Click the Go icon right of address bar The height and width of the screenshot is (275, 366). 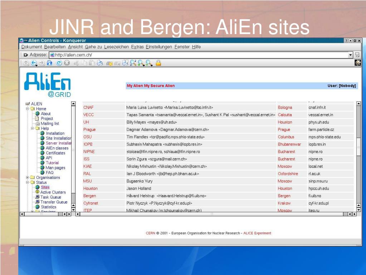357,55
